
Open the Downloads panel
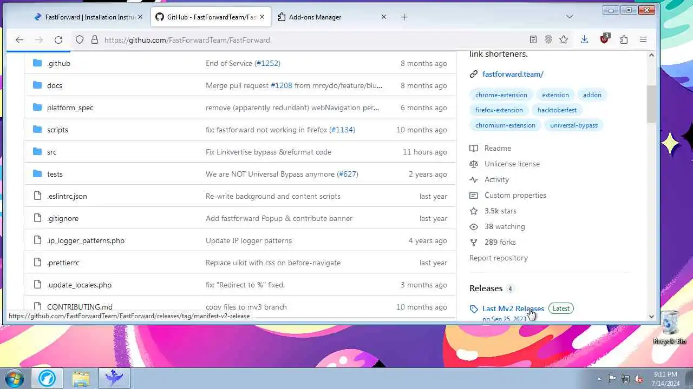tap(585, 39)
